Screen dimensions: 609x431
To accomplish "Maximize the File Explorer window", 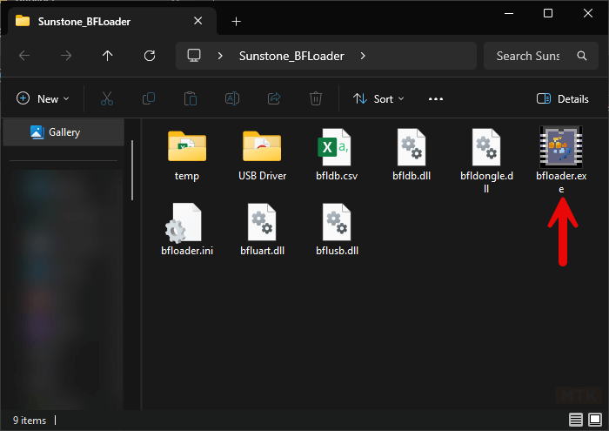I will (548, 13).
